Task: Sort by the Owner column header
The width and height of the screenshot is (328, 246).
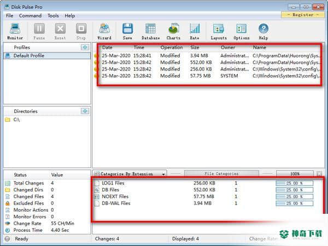Action: pos(228,47)
